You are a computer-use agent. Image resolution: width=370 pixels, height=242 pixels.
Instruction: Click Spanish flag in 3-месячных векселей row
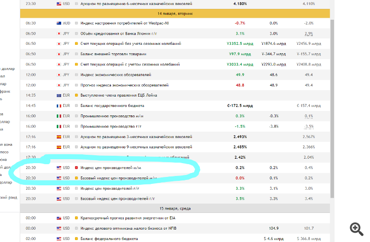[59, 137]
